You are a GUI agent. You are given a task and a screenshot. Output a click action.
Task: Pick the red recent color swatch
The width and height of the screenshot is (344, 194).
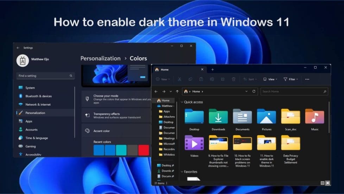click(x=144, y=150)
